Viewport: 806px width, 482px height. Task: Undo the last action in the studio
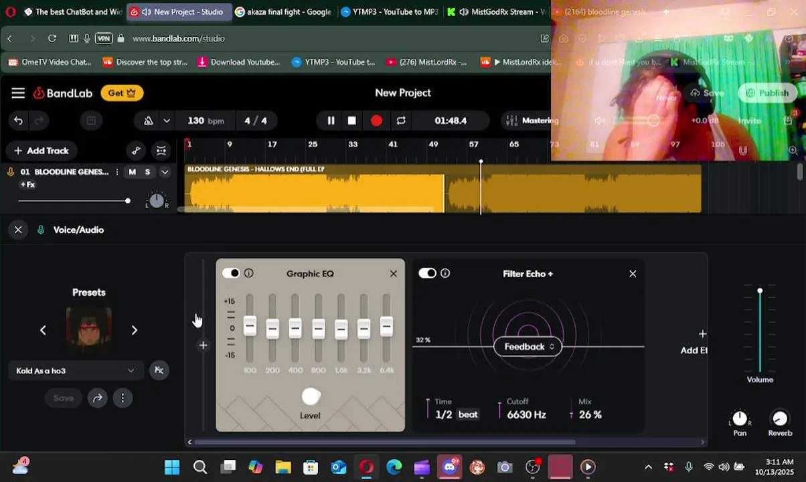click(18, 120)
